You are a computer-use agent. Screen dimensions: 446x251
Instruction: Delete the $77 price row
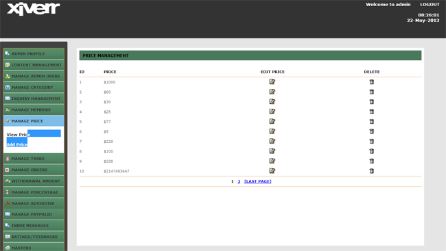click(371, 122)
